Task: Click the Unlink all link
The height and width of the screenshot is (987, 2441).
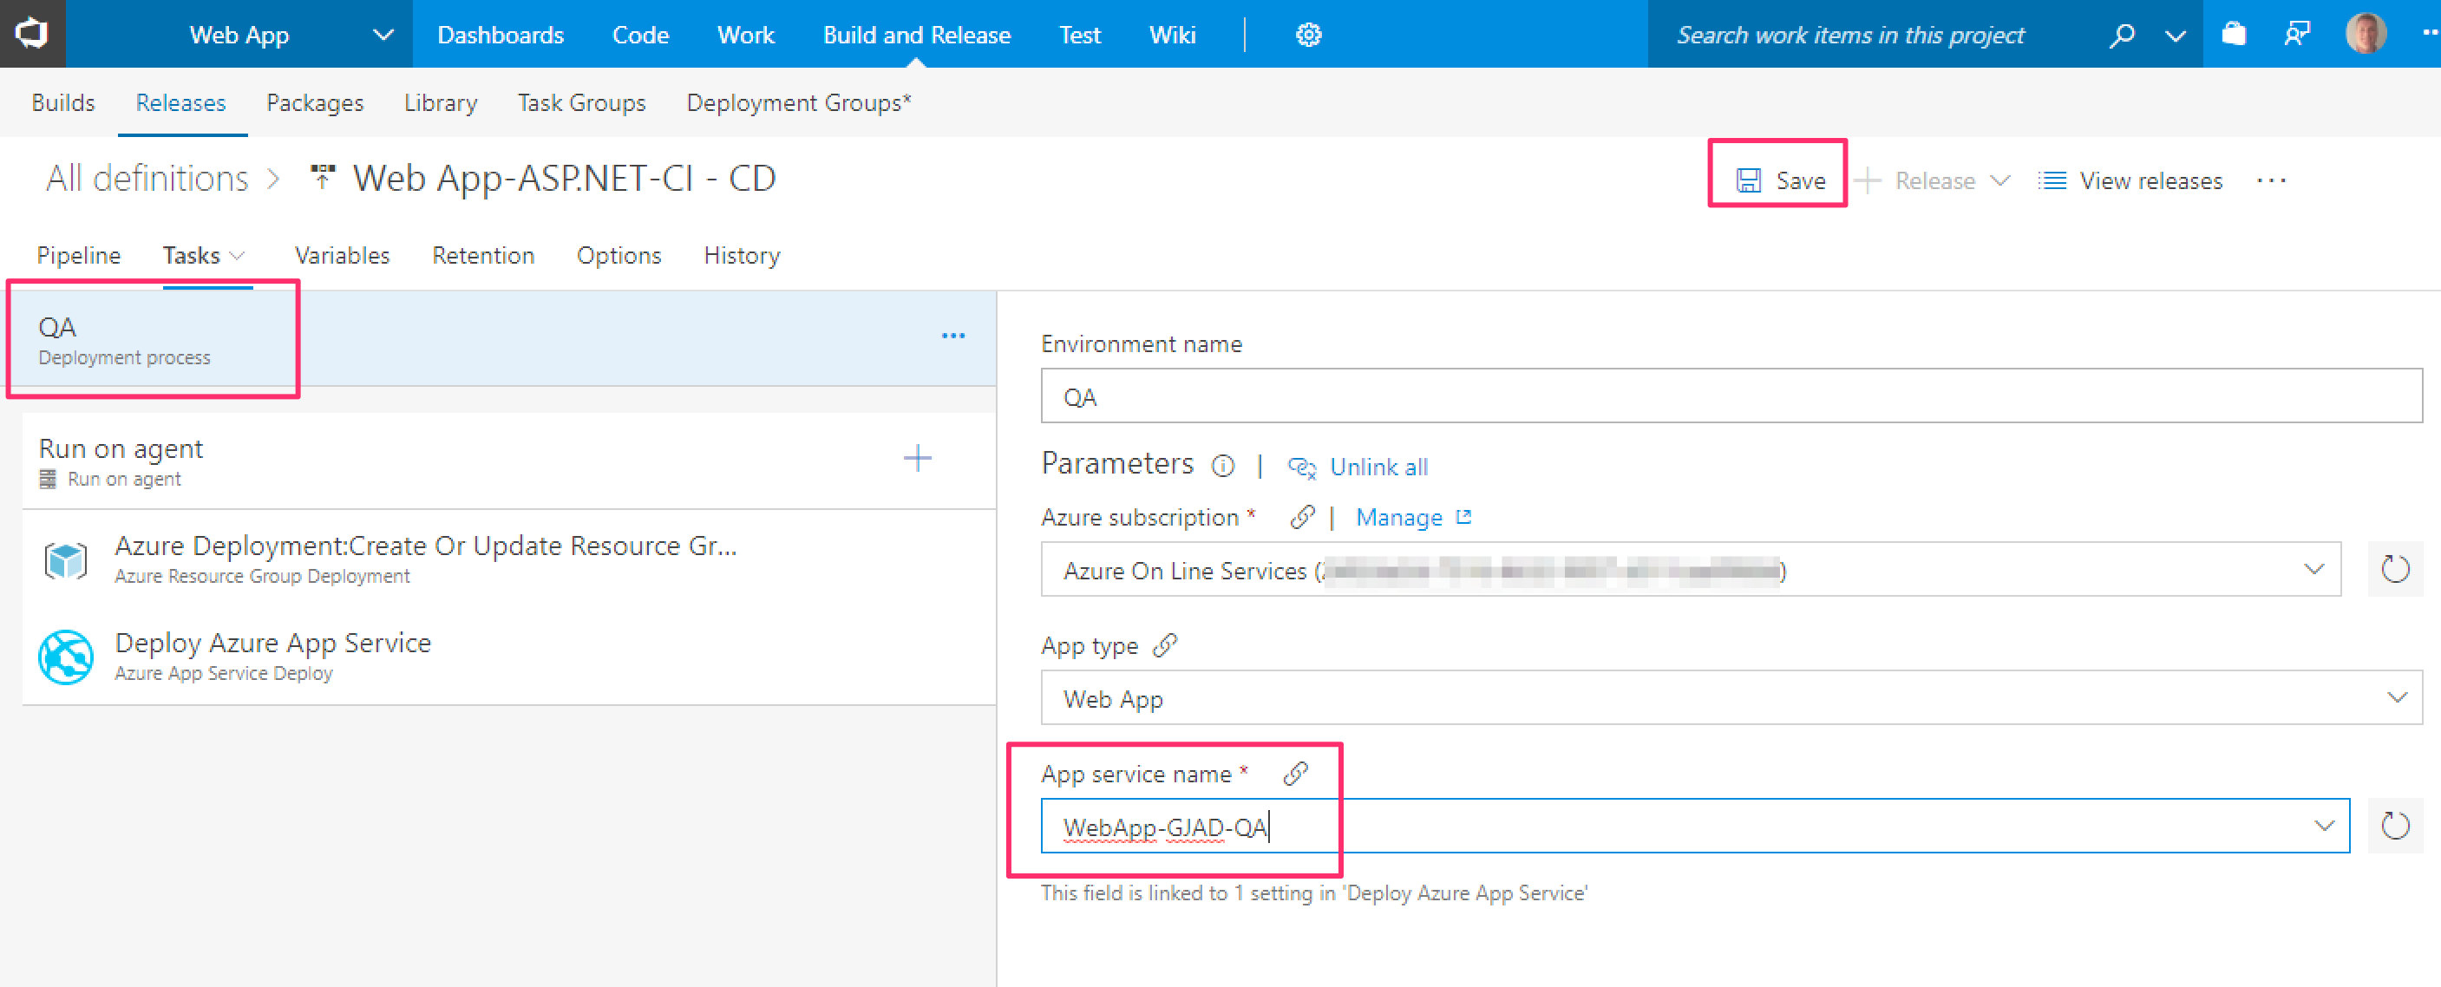Action: click(x=1378, y=467)
